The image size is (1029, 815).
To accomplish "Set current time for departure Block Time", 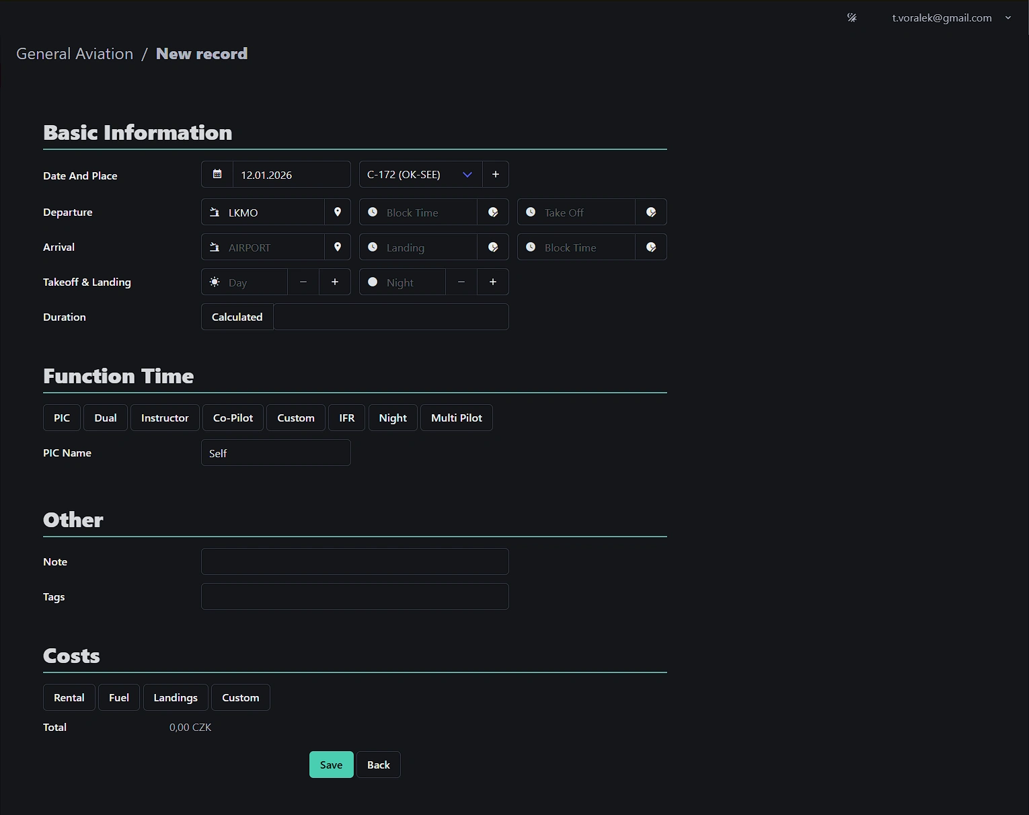I will point(493,212).
